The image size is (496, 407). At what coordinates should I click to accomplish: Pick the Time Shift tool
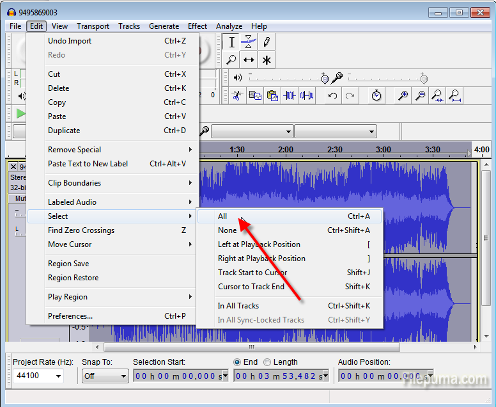point(249,60)
